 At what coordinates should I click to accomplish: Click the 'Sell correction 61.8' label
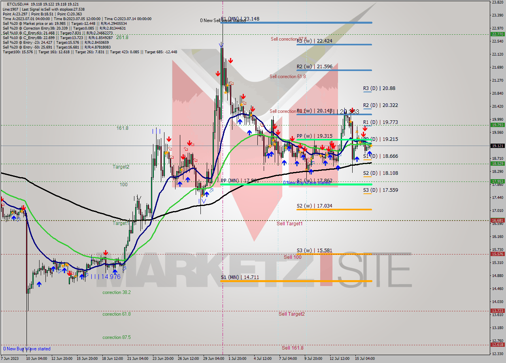(288, 77)
